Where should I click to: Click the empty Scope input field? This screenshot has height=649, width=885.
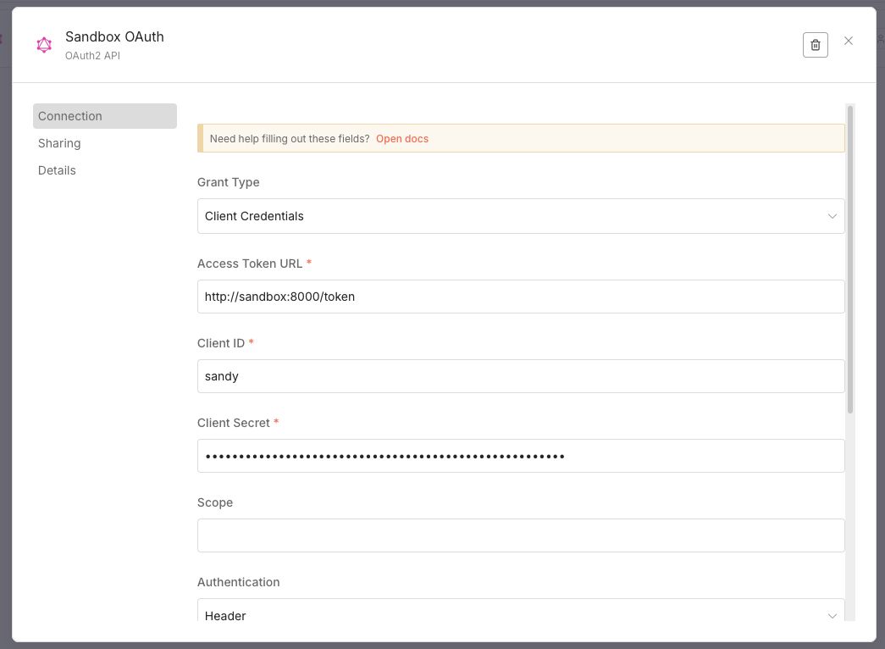[x=520, y=535]
